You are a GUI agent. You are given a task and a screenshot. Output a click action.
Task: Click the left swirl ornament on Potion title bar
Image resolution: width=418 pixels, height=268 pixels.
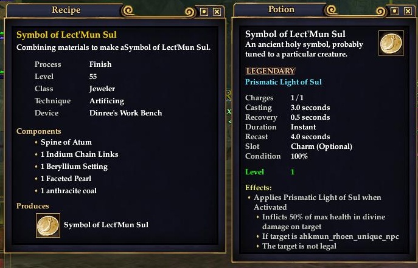pos(331,10)
